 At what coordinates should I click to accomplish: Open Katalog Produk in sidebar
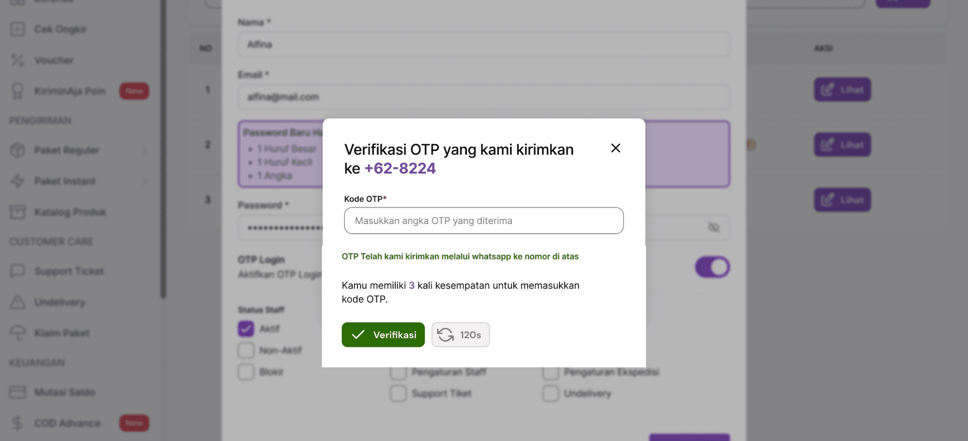click(x=70, y=212)
